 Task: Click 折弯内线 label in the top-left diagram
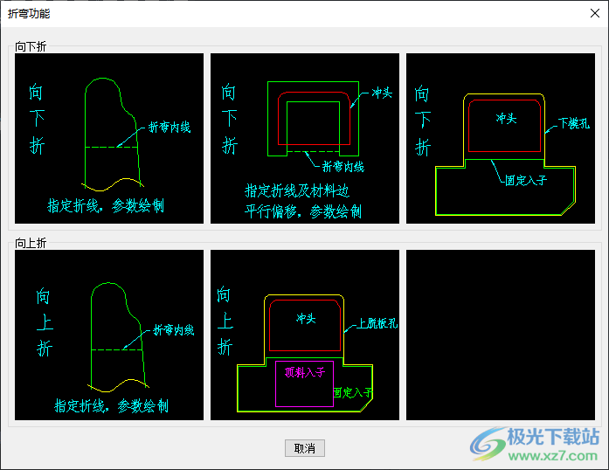(169, 128)
